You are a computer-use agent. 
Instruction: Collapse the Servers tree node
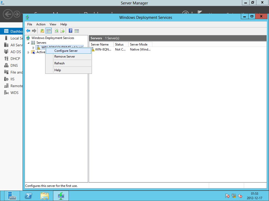coord(28,43)
